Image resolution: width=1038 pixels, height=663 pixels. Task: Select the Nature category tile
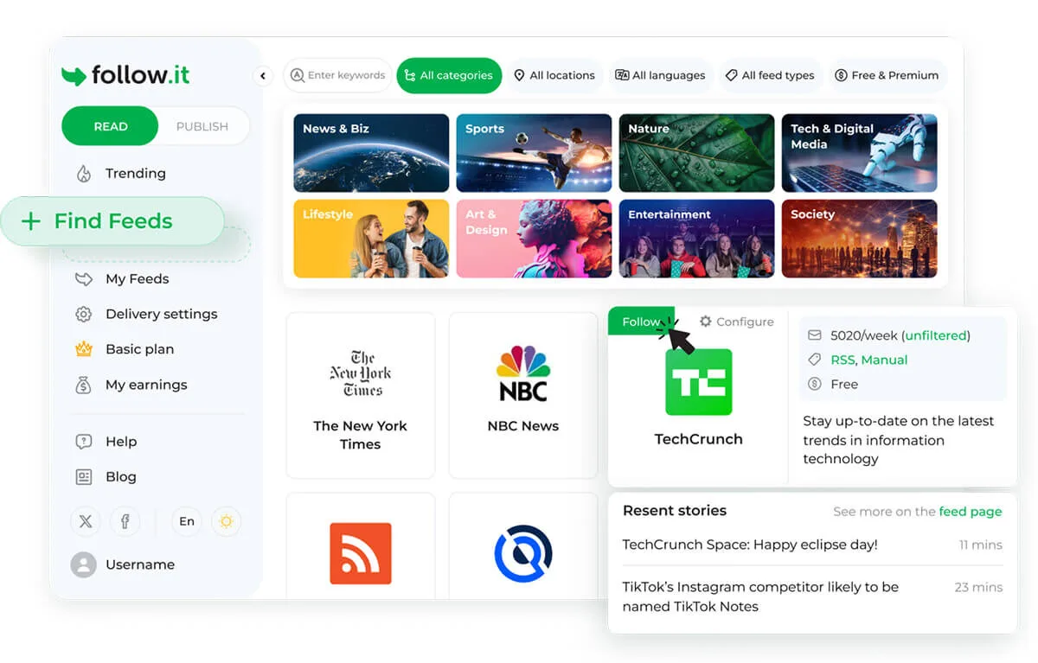point(696,153)
